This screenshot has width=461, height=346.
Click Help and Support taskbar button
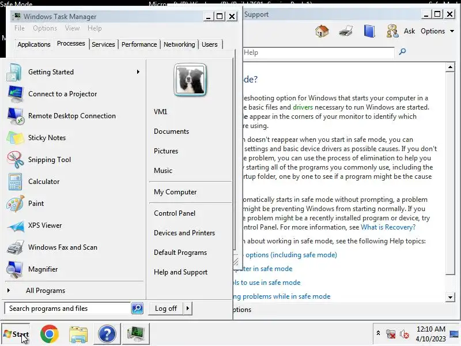pyautogui.click(x=107, y=334)
